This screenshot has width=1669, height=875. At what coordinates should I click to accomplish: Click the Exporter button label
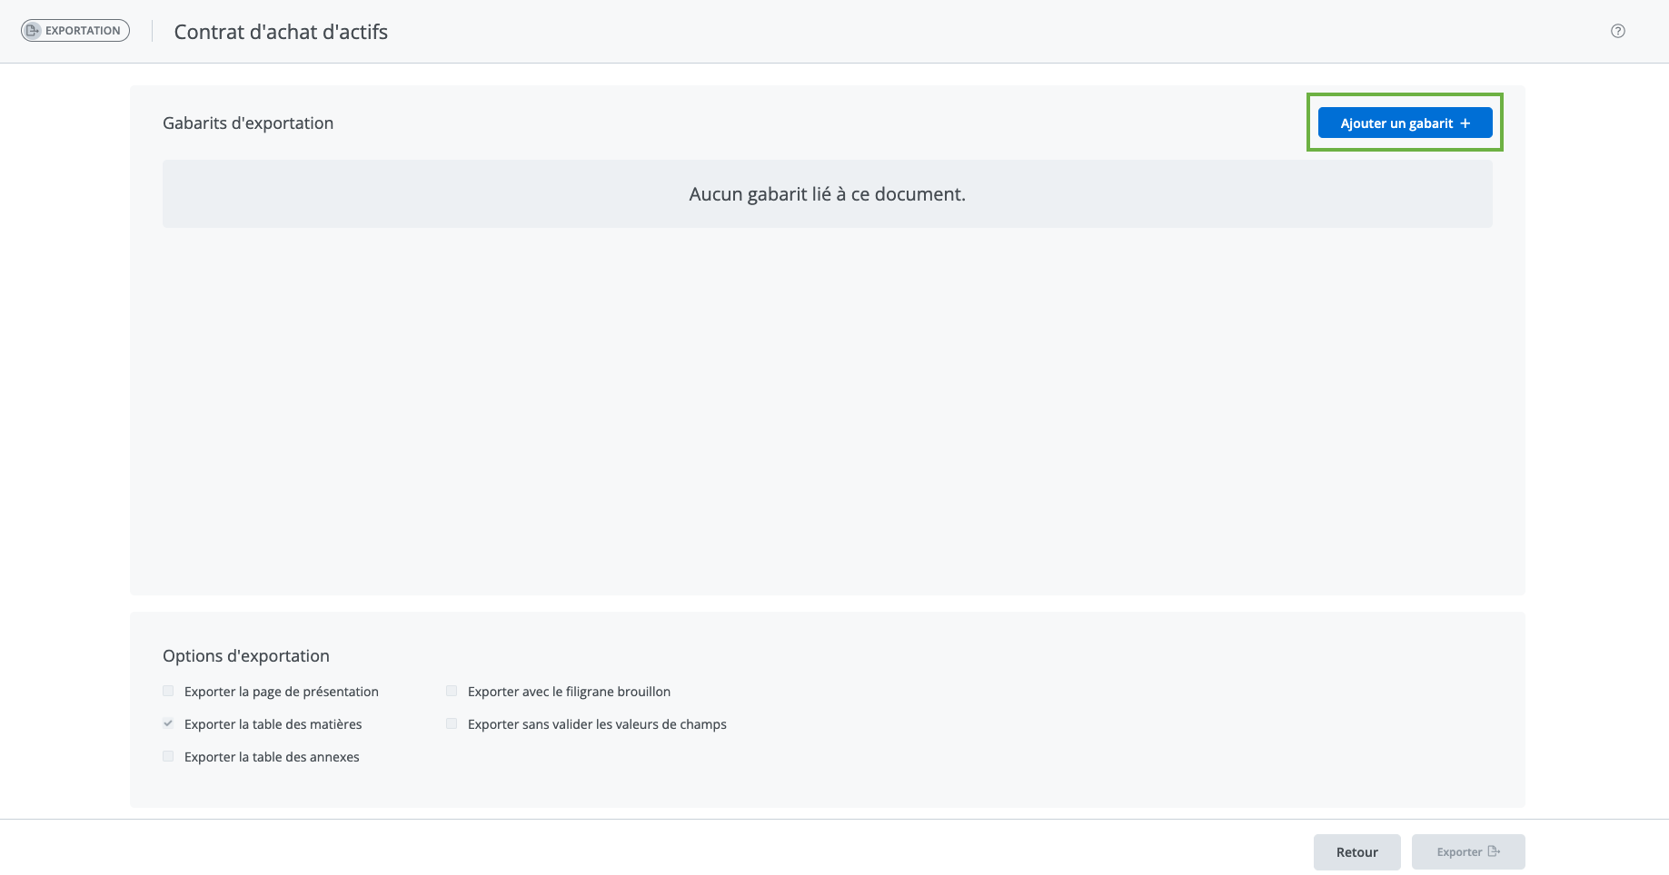coord(1459,852)
